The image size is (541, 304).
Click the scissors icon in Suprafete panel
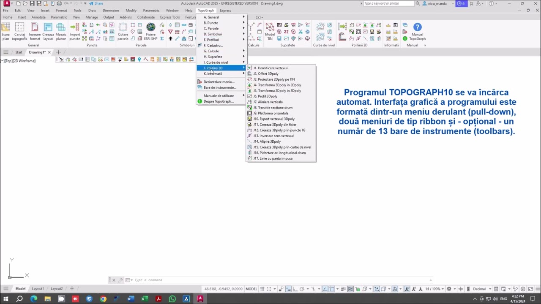click(x=301, y=32)
